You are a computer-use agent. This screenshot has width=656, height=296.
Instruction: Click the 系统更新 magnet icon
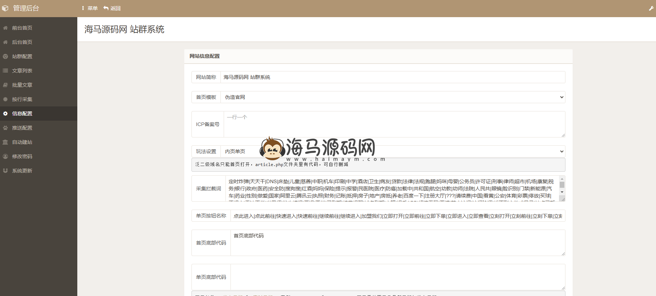click(5, 171)
